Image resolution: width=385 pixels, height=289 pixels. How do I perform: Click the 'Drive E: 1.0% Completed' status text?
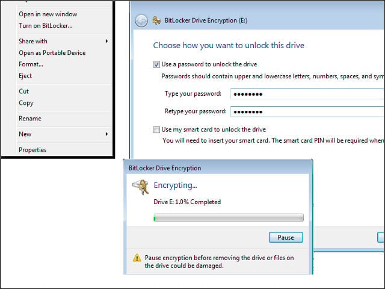click(187, 202)
